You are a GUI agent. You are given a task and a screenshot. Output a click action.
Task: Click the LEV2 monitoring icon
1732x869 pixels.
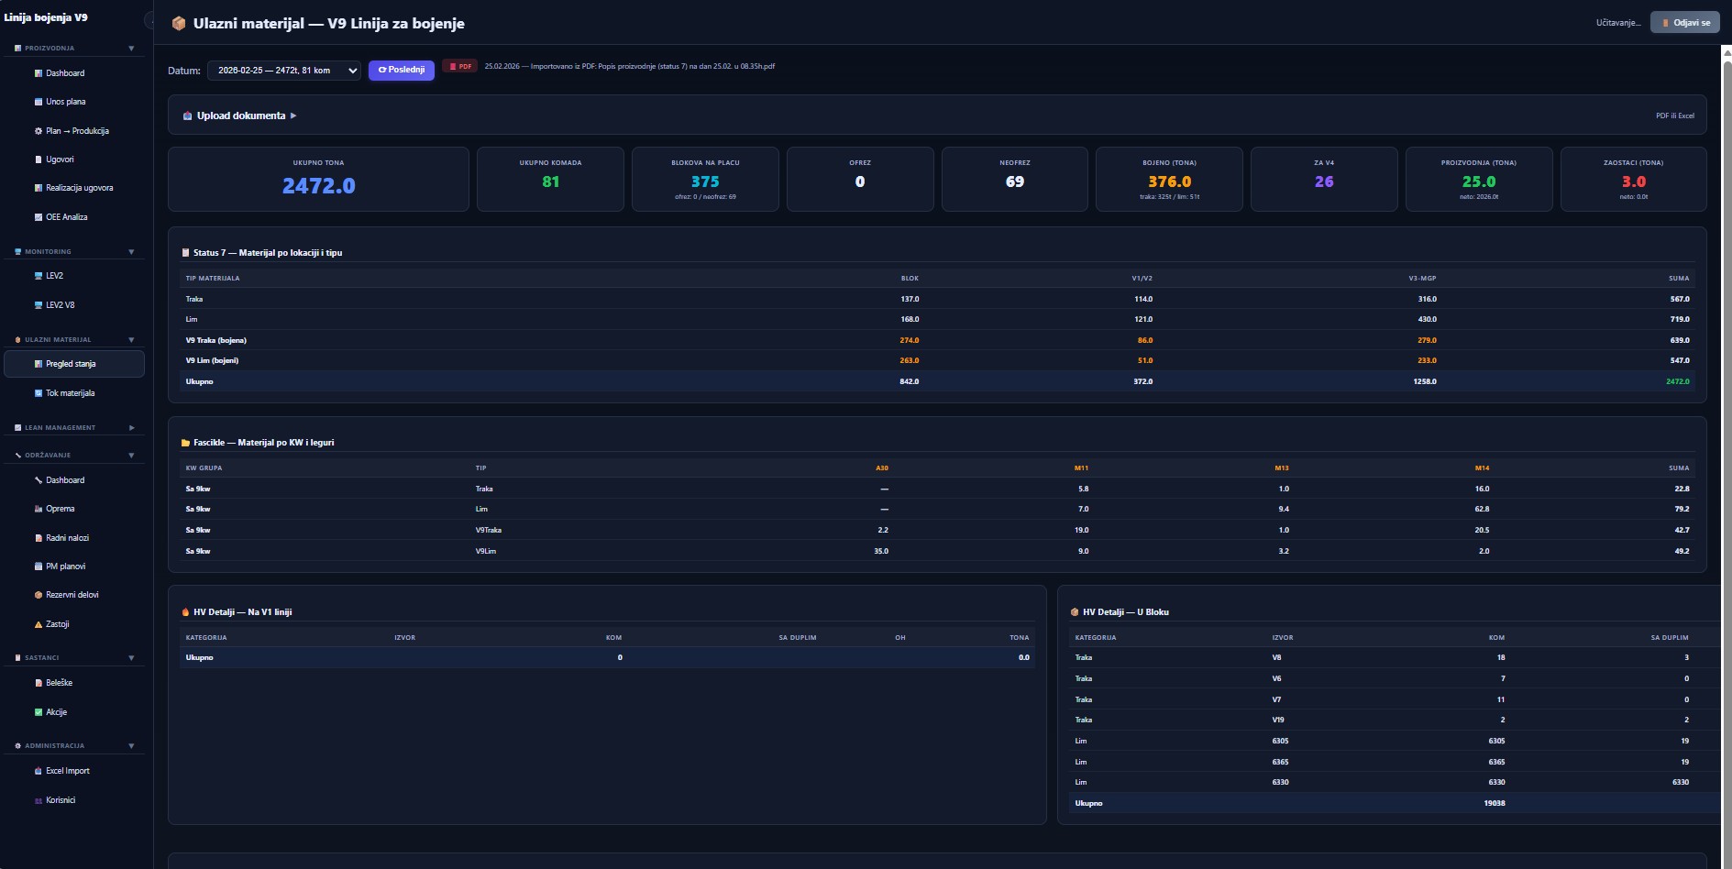39,276
